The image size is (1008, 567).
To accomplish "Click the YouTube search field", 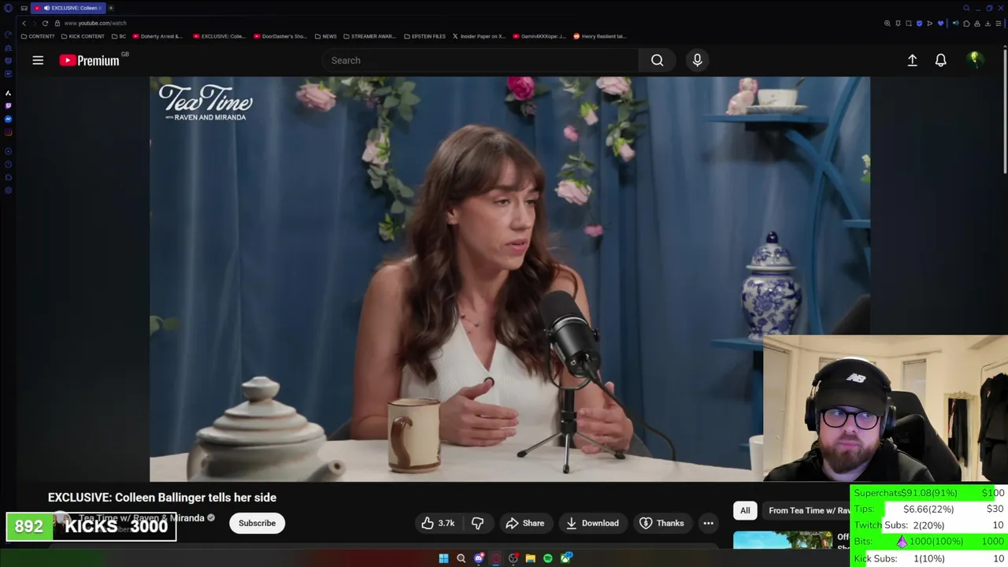I will [480, 60].
